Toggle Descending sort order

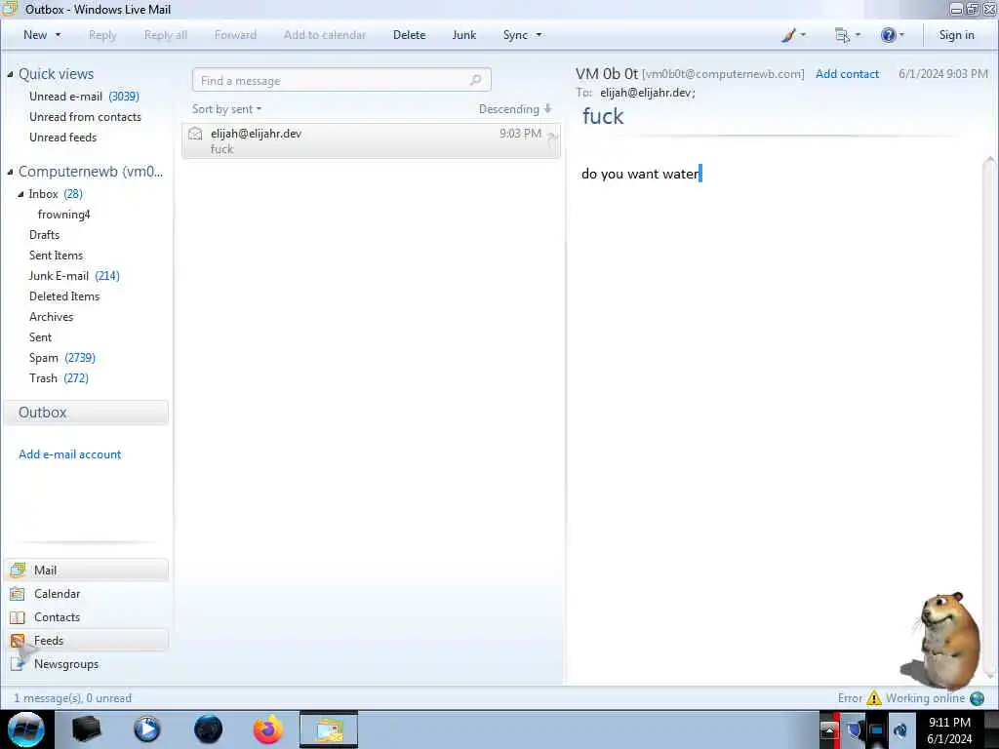point(515,109)
